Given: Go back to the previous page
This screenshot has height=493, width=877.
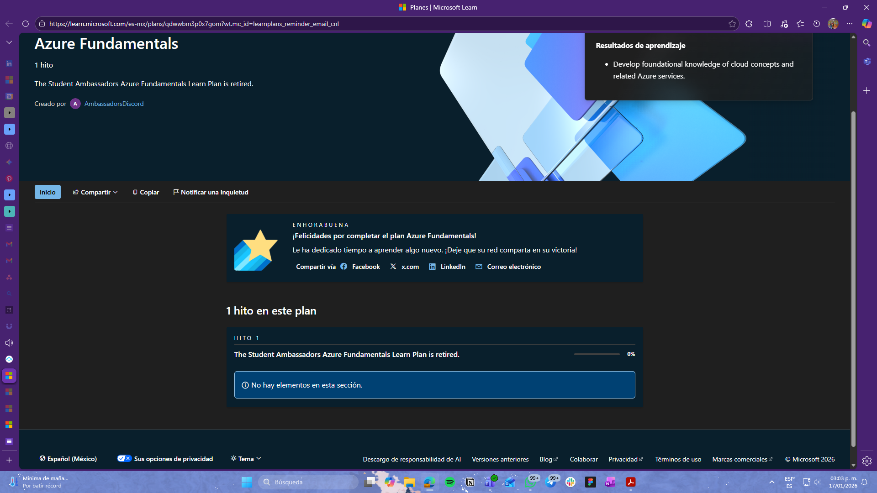Looking at the screenshot, I should [x=9, y=24].
